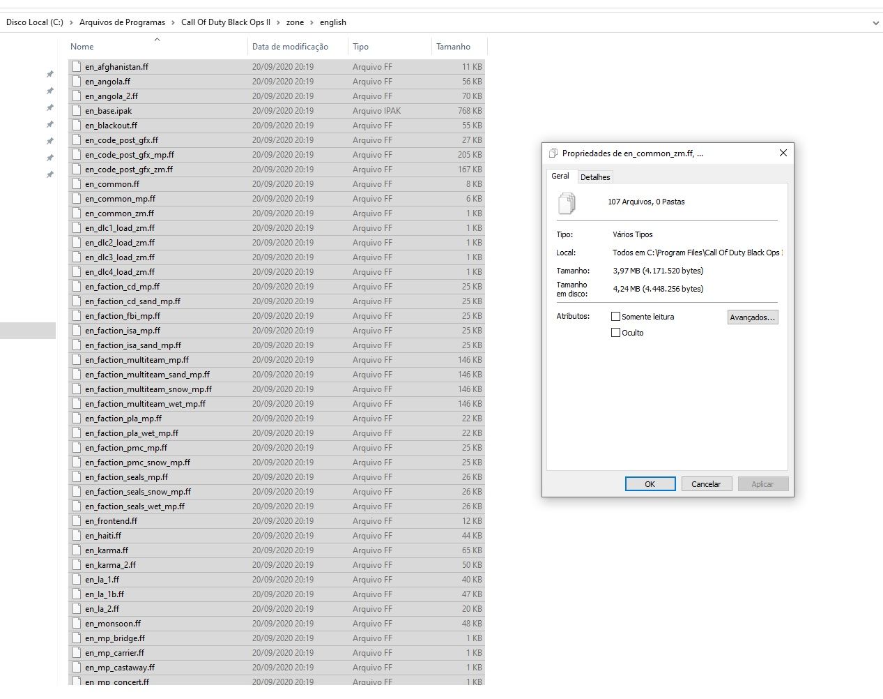Close the Propriedades dialog window
Image resolution: width=883 pixels, height=699 pixels.
point(783,153)
